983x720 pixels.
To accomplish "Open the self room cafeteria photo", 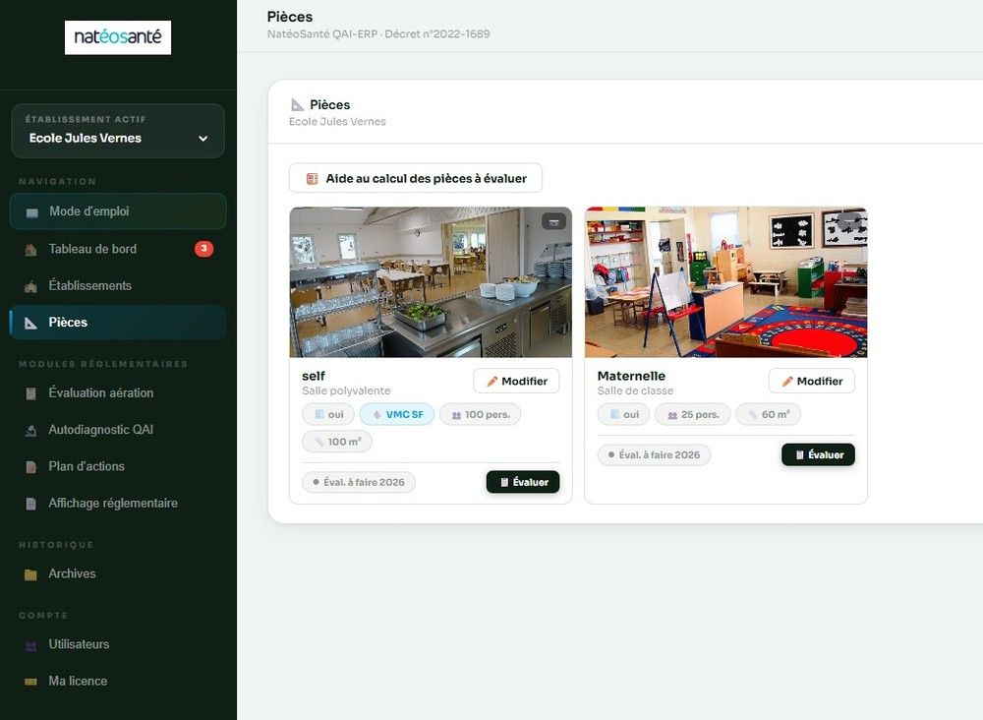I will (431, 282).
